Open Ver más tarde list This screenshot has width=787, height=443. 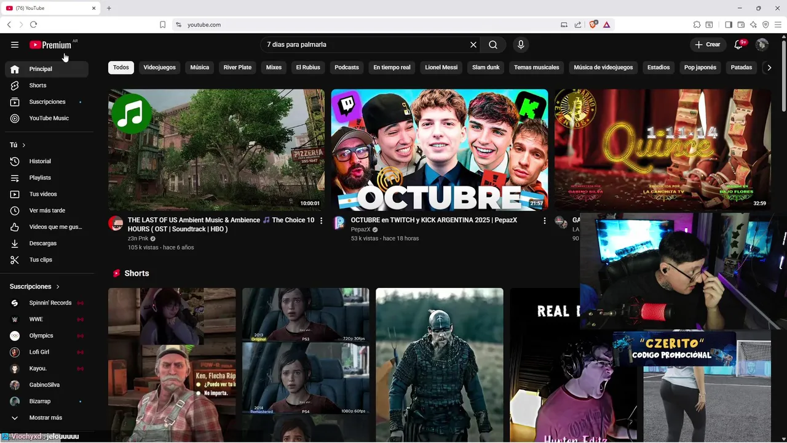click(47, 210)
